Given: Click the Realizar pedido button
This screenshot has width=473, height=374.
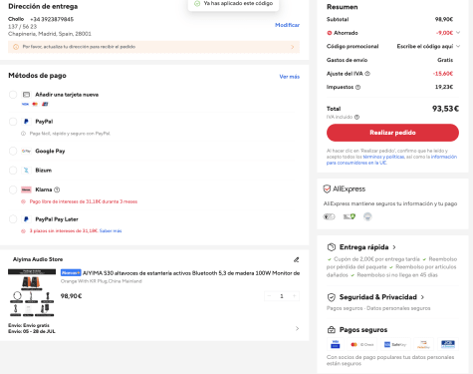Looking at the screenshot, I should click(x=392, y=133).
